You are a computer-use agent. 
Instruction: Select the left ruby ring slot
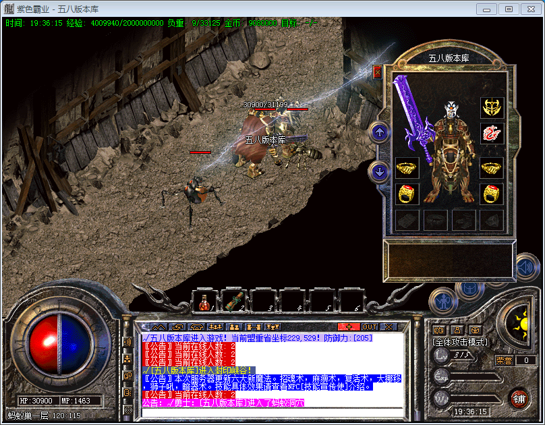(x=406, y=194)
